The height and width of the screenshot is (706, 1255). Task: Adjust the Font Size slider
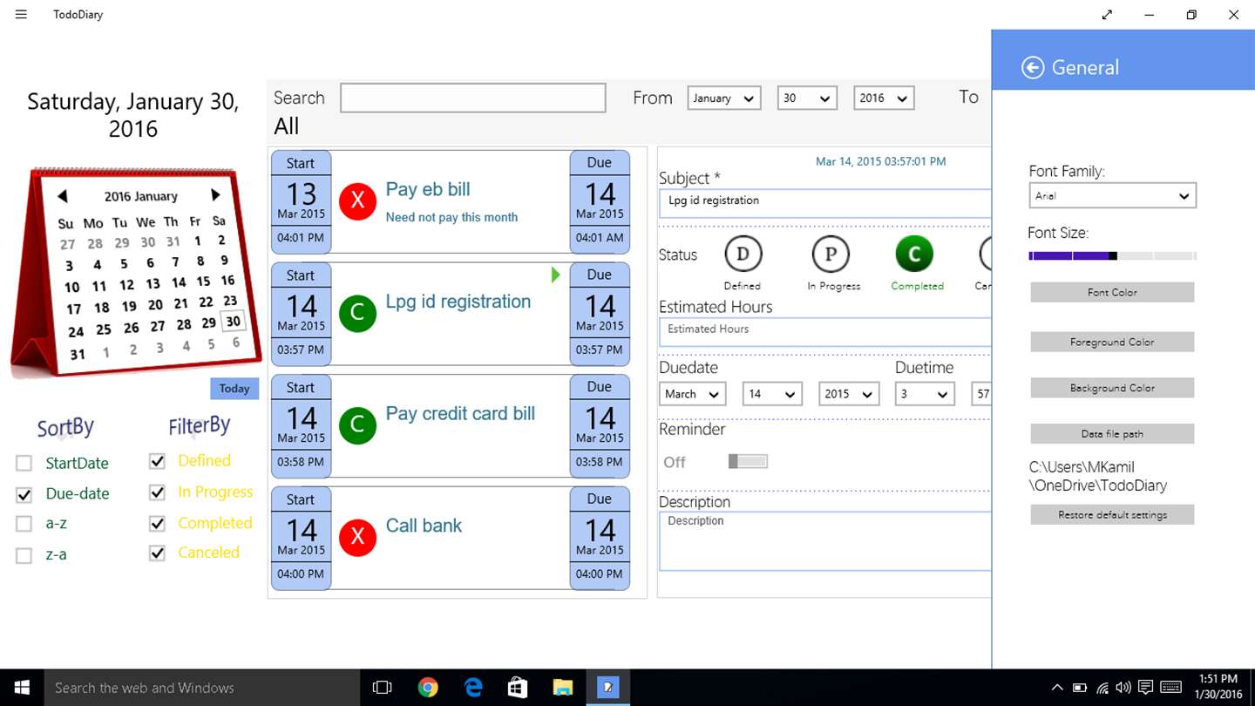[1112, 256]
